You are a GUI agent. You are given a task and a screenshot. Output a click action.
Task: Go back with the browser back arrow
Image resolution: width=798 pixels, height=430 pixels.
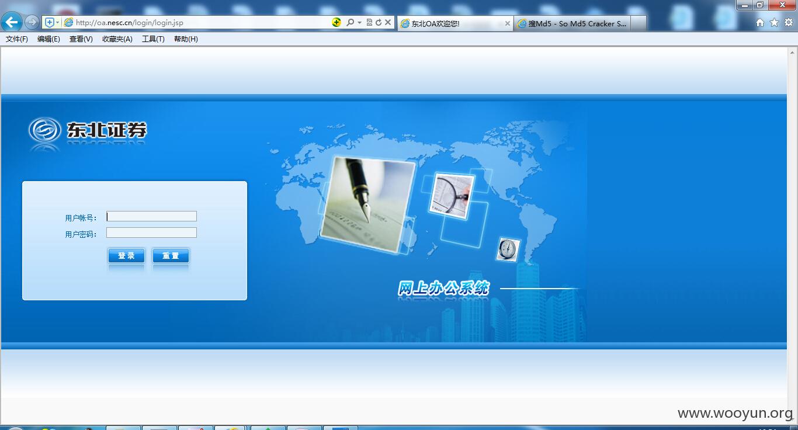coord(12,22)
